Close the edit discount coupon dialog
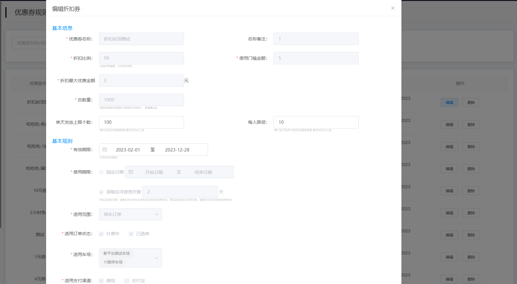Screen dimensions: 517x284 tap(393, 8)
